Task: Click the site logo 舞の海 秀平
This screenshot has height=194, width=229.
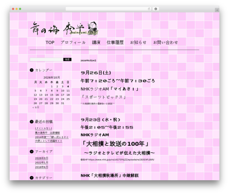Action: click(x=64, y=28)
